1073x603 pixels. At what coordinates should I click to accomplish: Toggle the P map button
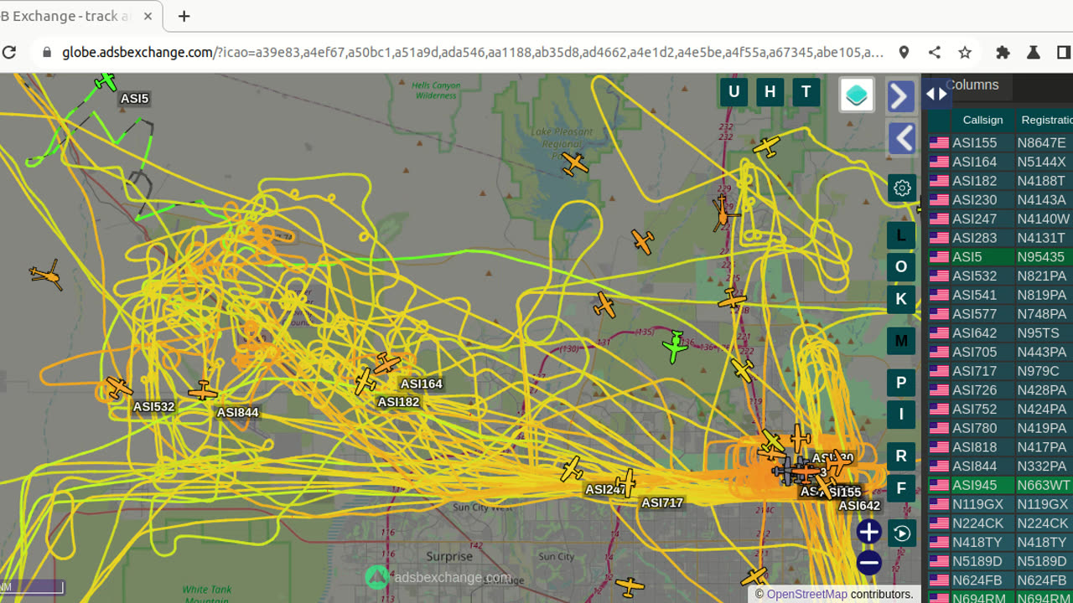(901, 383)
